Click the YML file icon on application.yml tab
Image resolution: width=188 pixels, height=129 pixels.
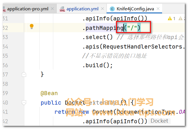62,9
